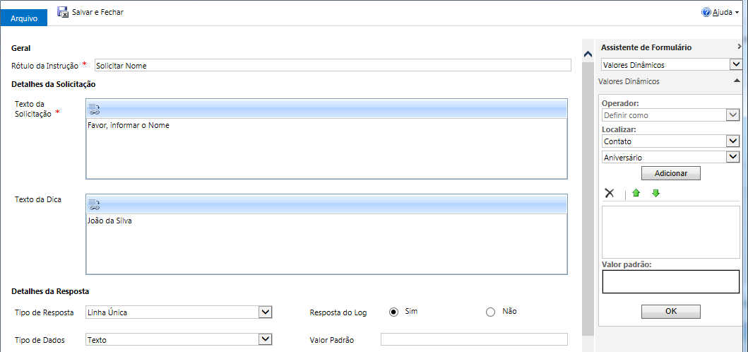Click the green move up arrow
This screenshot has height=352, width=748.
[x=636, y=193]
